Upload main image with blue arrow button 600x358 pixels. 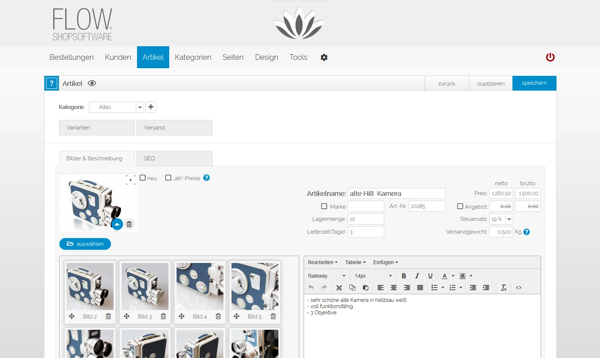tap(117, 224)
